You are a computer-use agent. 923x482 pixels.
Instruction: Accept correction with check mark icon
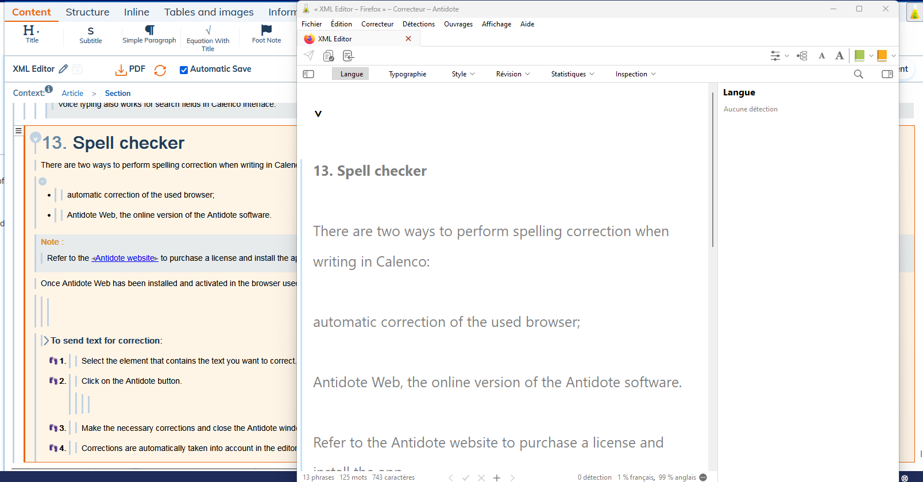click(466, 477)
